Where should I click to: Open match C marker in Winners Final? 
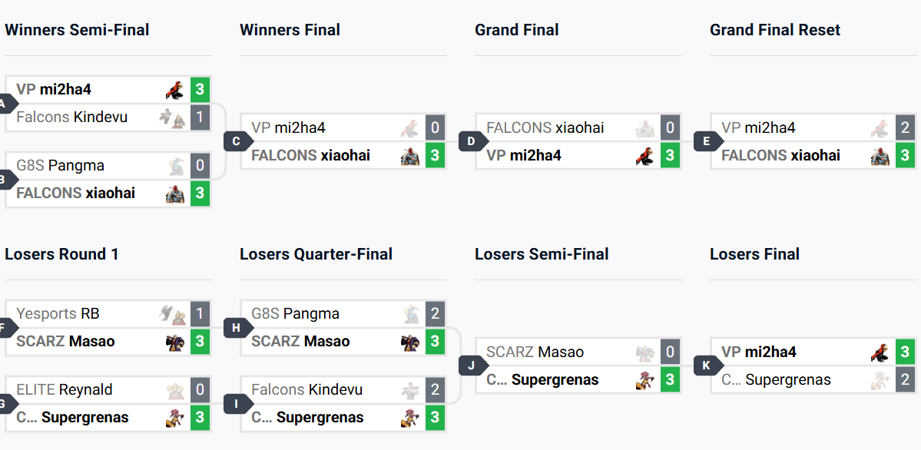(238, 141)
